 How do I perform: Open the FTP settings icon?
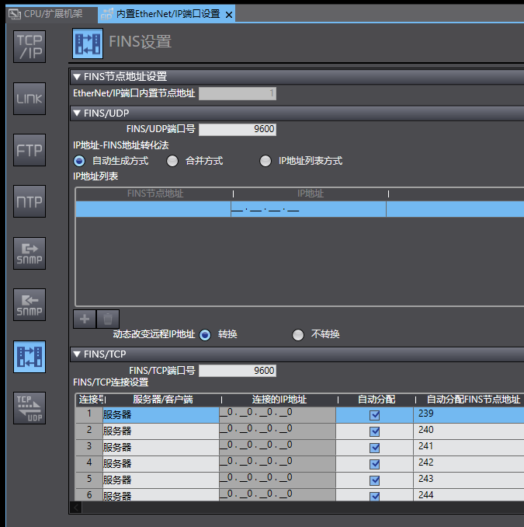30,150
